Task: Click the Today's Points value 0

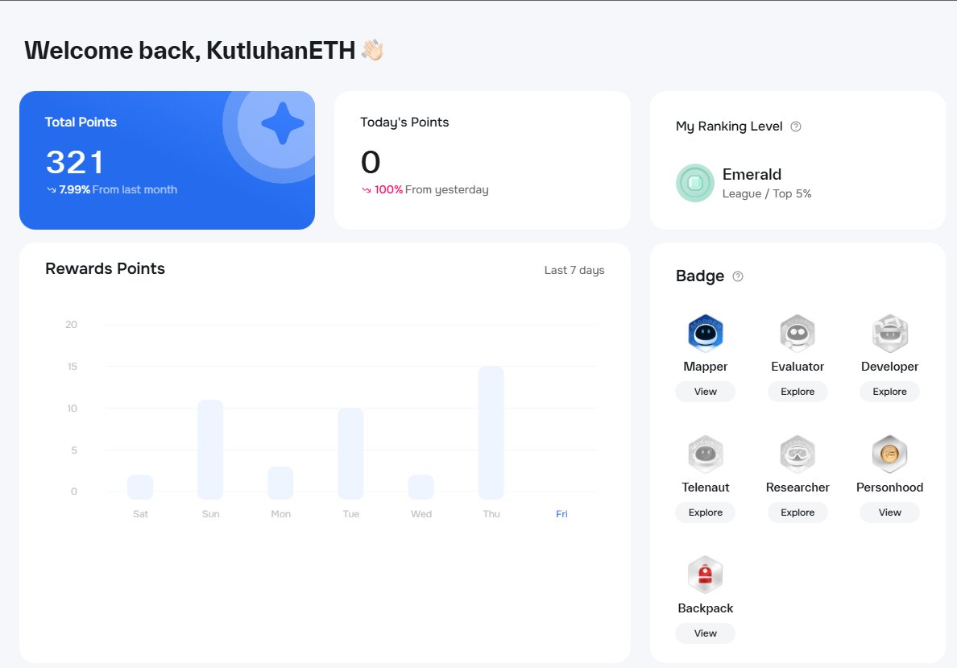Action: [x=371, y=163]
